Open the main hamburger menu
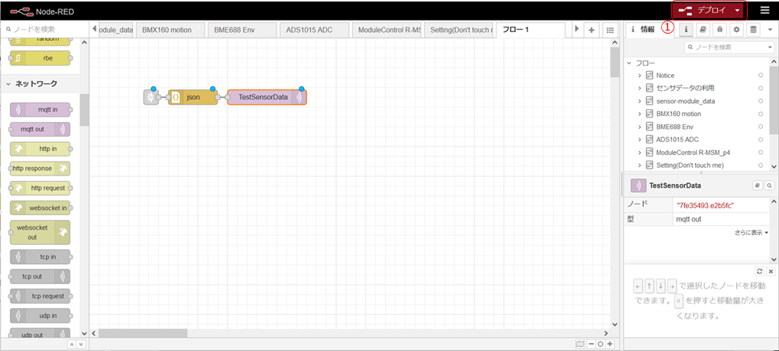 [x=764, y=11]
